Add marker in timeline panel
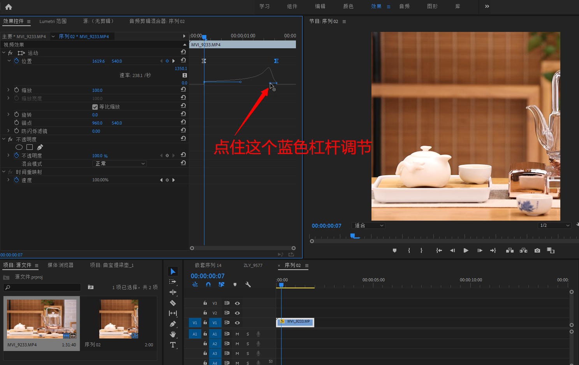Screen dimensions: 579x365 pos(235,284)
